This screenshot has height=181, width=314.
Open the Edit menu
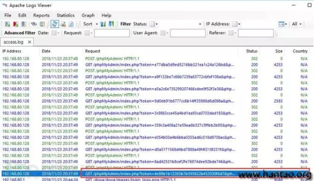pos(22,15)
